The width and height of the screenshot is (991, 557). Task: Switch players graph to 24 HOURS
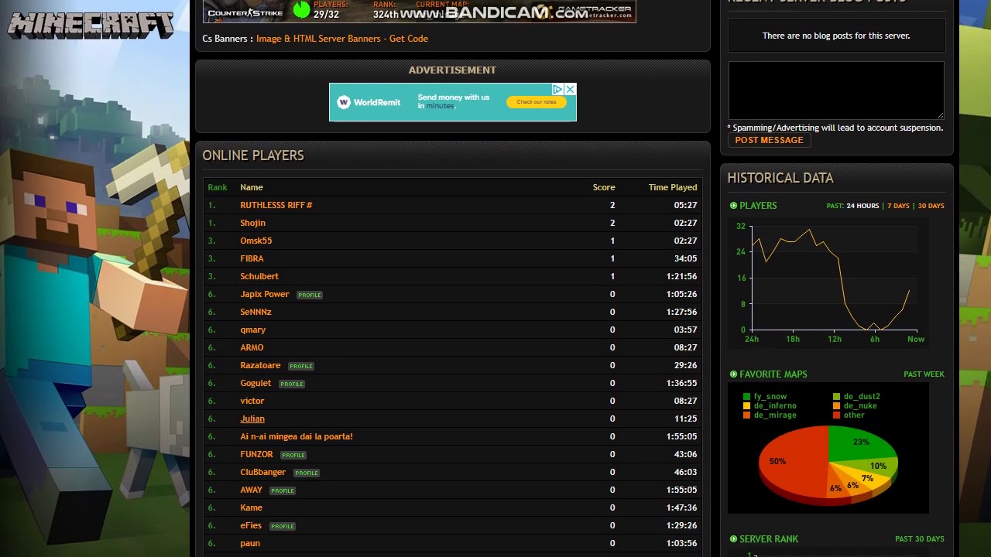pos(862,206)
